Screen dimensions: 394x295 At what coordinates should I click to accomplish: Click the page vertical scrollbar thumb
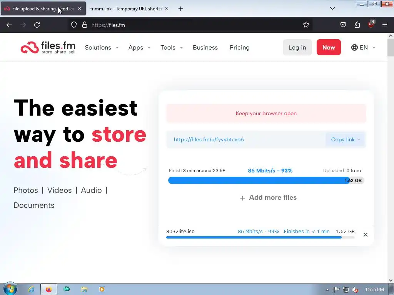[x=391, y=48]
